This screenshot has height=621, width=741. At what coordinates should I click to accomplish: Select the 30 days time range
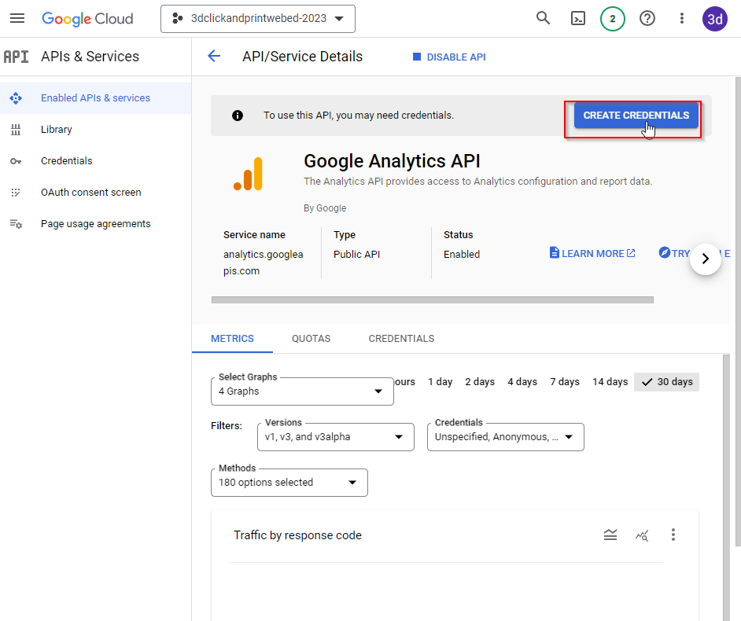[667, 382]
